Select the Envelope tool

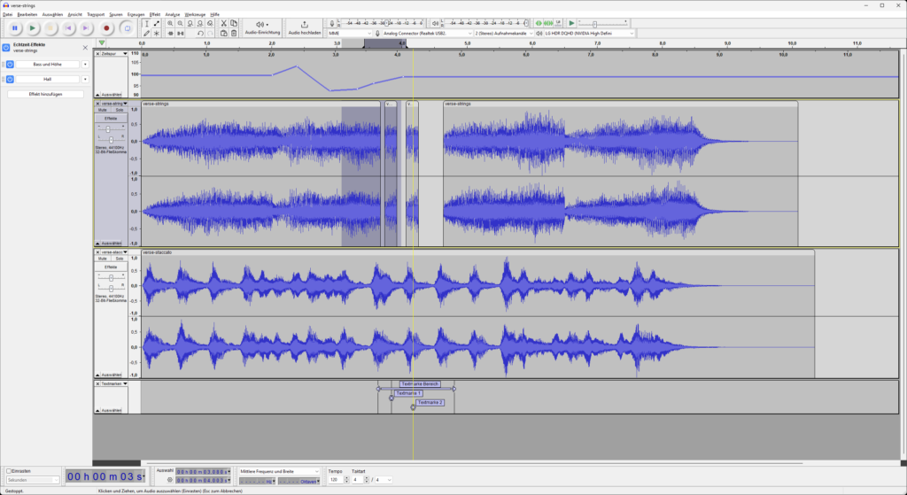(x=156, y=24)
